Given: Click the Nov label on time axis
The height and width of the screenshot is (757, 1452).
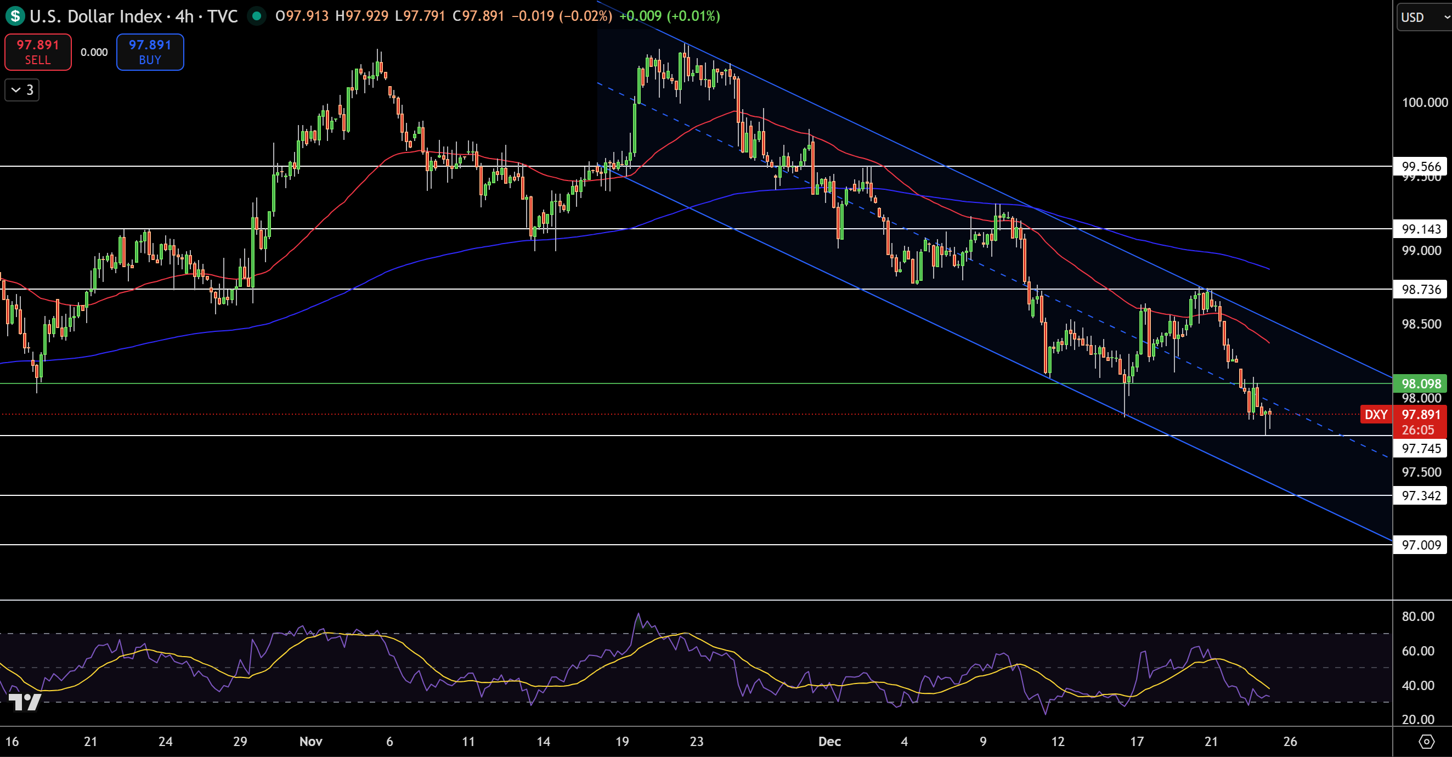Looking at the screenshot, I should (x=310, y=741).
